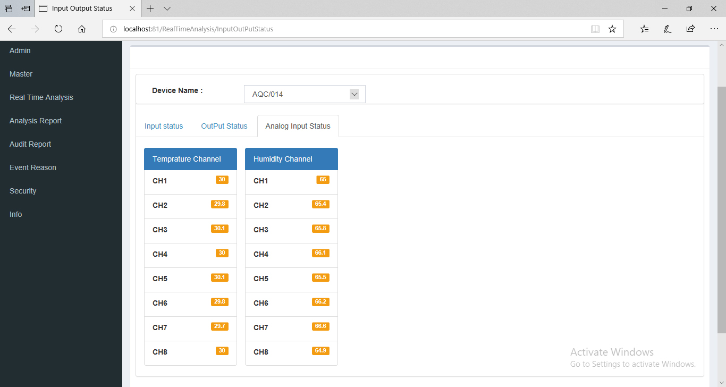Open the Analysis Report sidebar menu
This screenshot has height=387, width=726.
[x=36, y=121]
